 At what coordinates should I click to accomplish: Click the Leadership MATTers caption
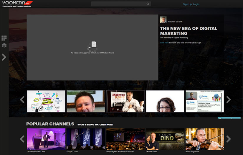click(36, 151)
